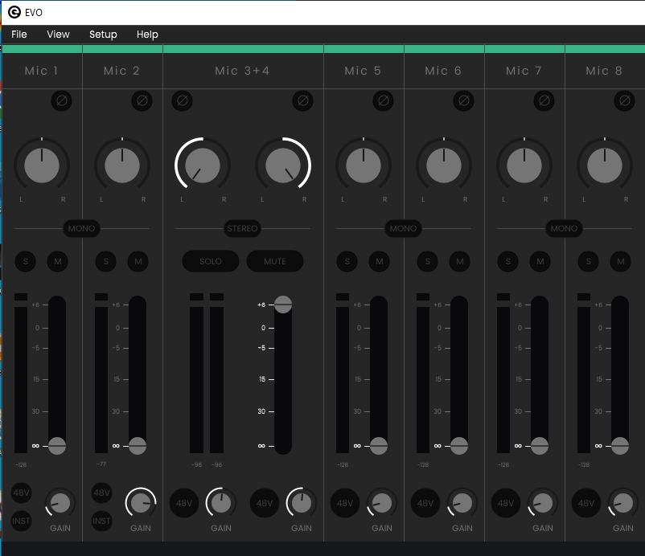Screen dimensions: 645x556
Task: Enable 48V phantom power on Mic 2
Action: 101,493
